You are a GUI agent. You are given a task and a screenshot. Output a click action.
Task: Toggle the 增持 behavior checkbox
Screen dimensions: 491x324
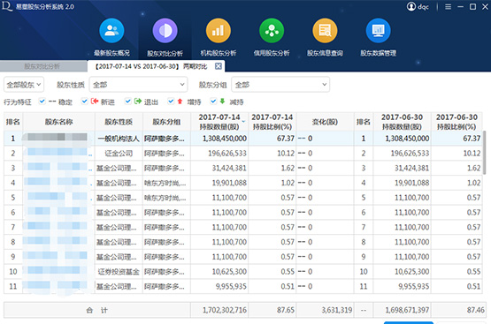point(171,102)
